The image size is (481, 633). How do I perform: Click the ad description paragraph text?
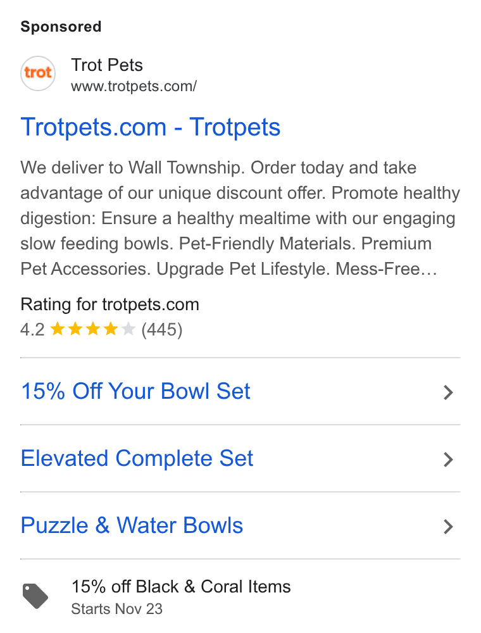point(240,218)
